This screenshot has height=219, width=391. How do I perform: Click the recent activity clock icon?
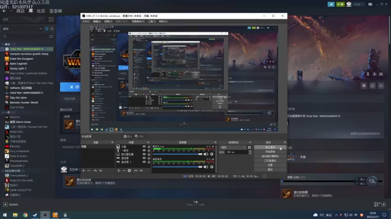(x=46, y=29)
